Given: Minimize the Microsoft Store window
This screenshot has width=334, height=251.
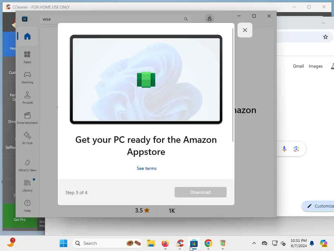Looking at the screenshot, I should (x=239, y=16).
